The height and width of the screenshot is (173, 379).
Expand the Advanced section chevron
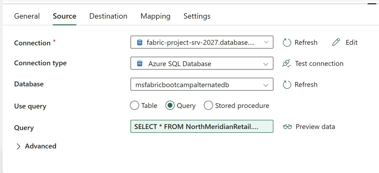pyautogui.click(x=18, y=146)
